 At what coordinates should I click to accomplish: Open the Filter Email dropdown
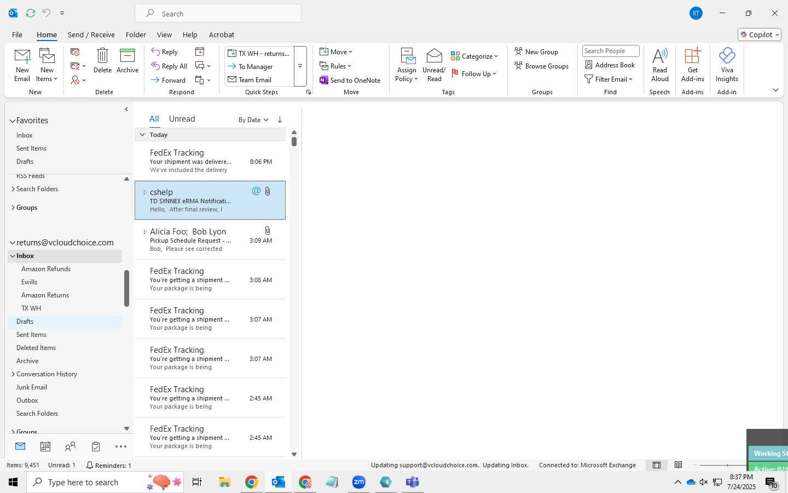[609, 79]
